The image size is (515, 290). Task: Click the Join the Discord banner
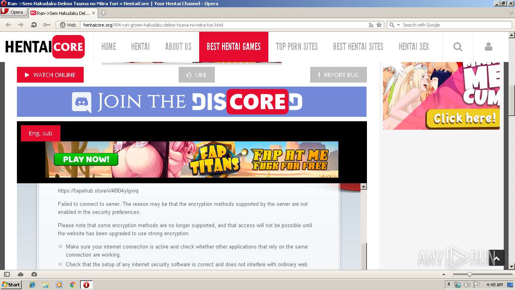[192, 102]
